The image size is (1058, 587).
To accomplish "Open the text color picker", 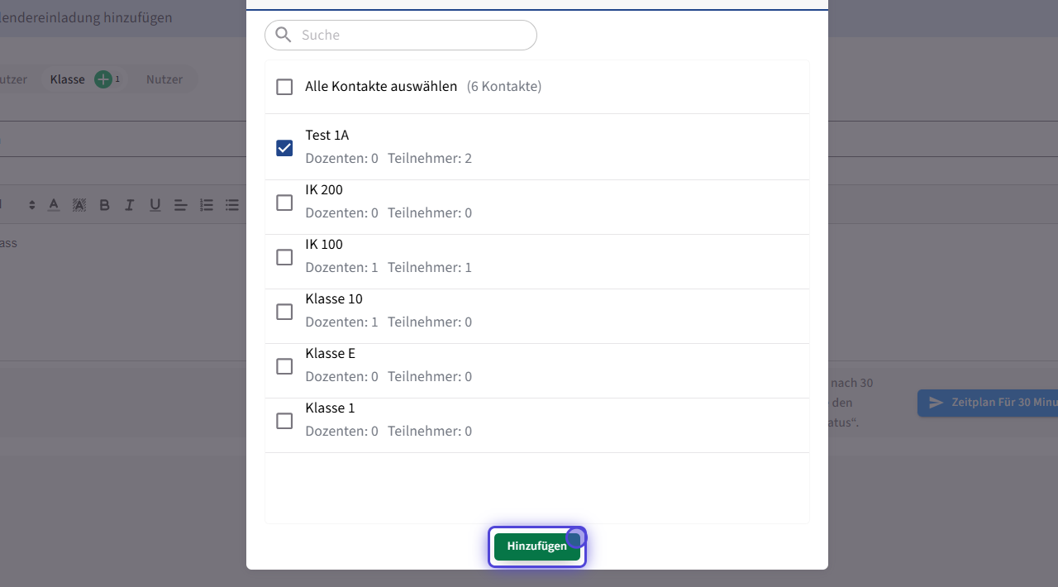I will (54, 205).
